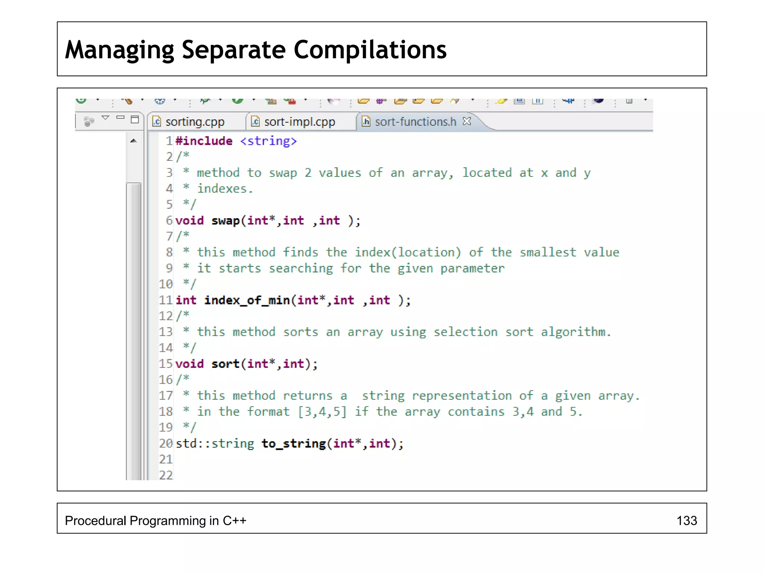
Task: Click the scrollbar up arrow in side view
Action: point(134,141)
